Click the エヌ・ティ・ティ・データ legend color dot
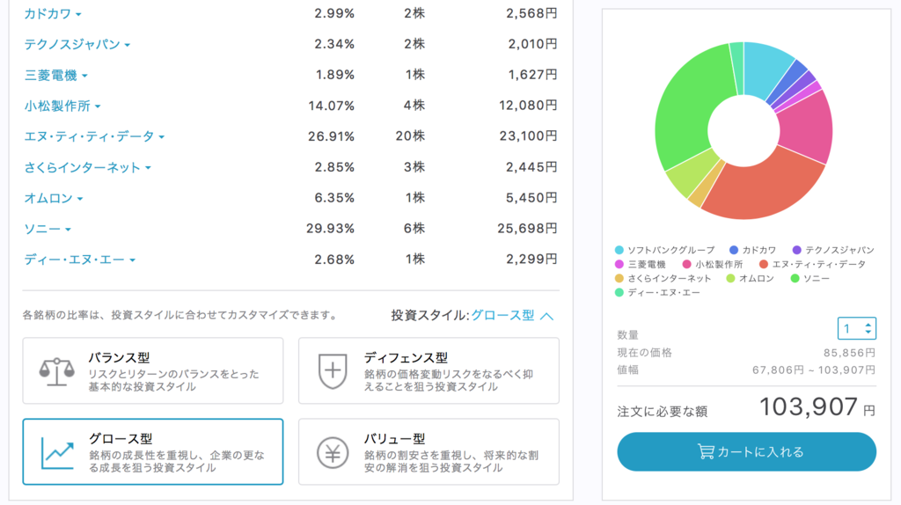 point(763,264)
